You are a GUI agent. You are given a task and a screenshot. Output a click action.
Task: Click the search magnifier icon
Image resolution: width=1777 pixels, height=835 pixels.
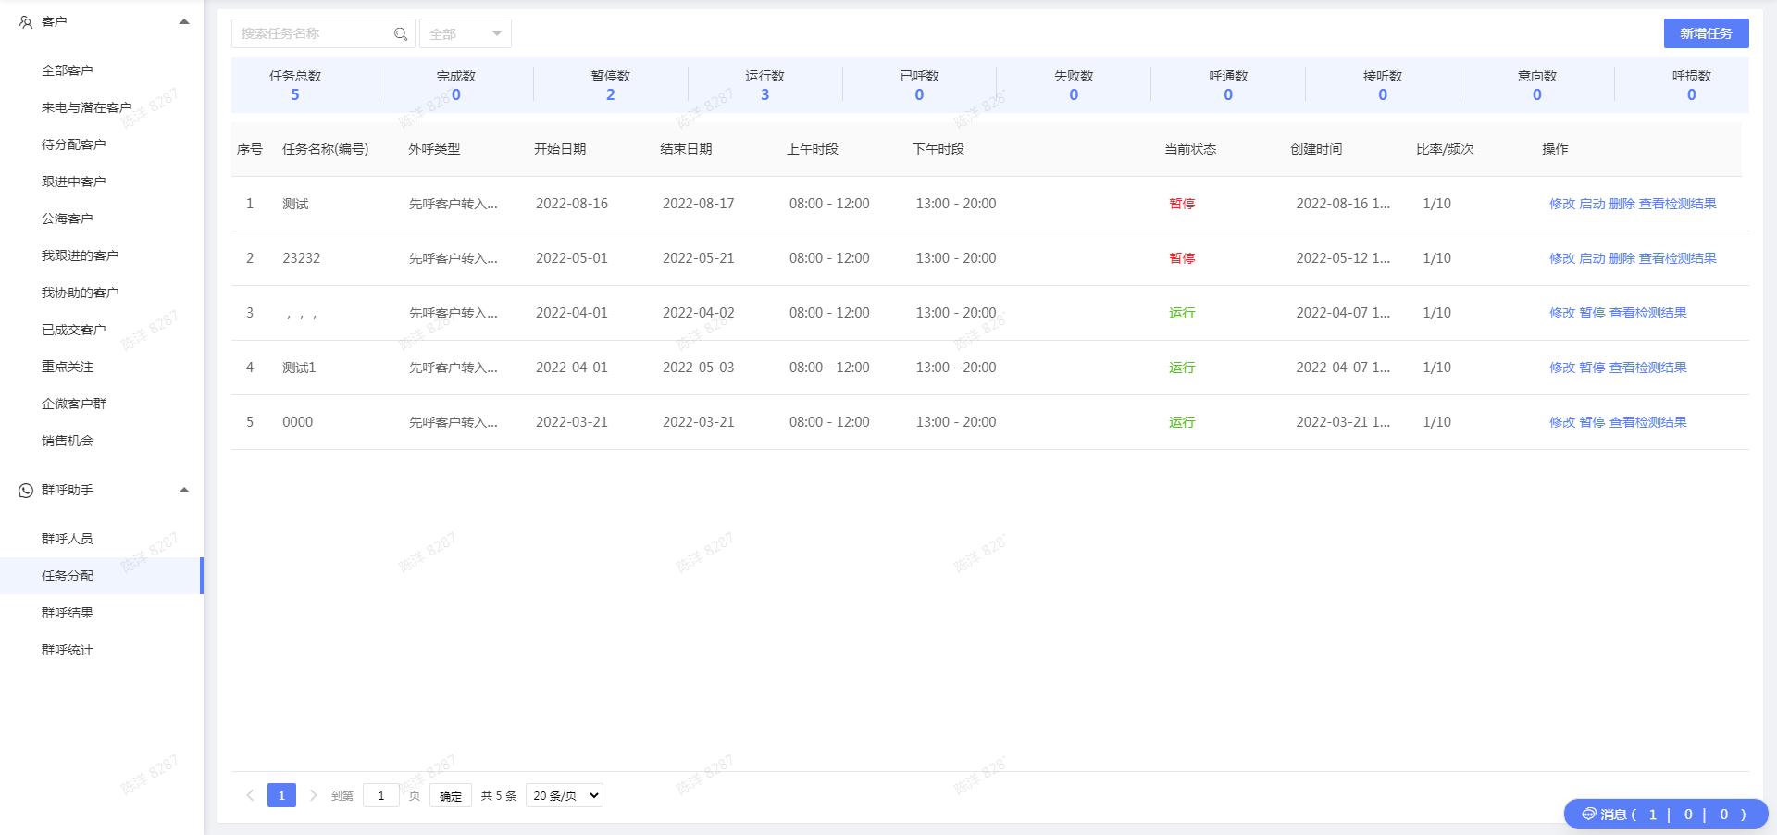coord(401,34)
